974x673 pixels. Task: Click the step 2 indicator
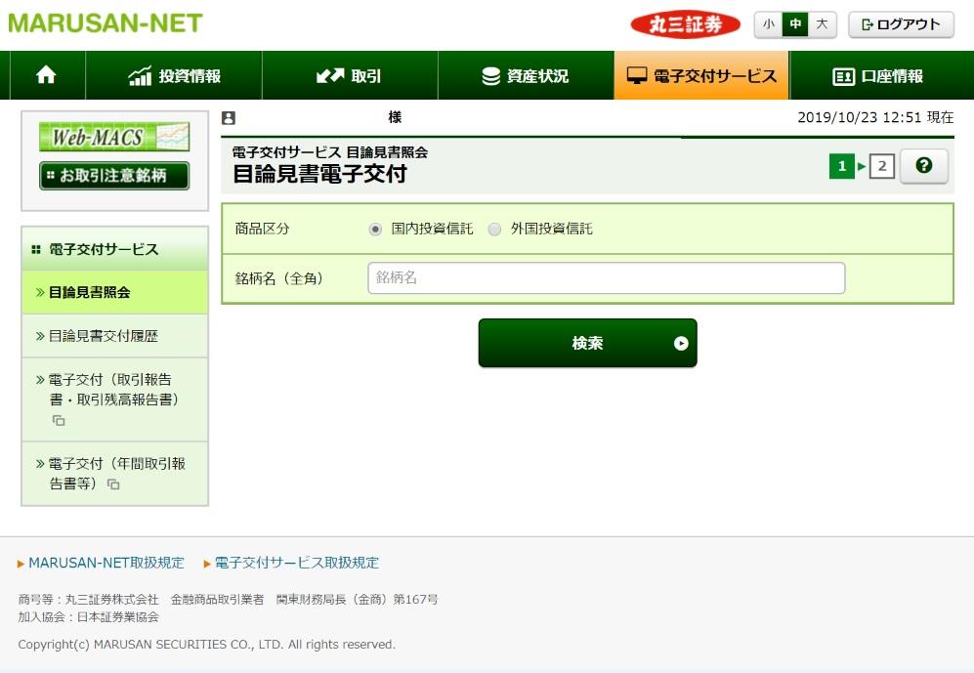882,166
